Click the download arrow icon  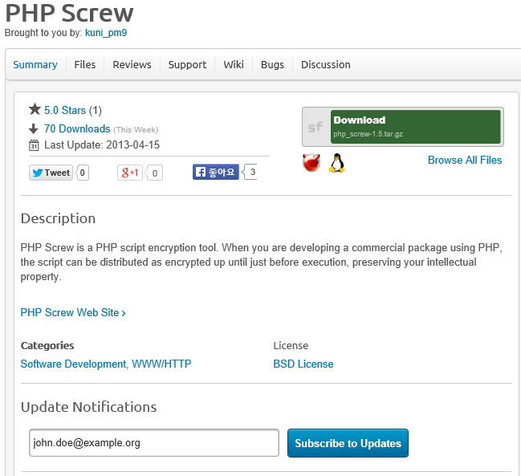click(34, 128)
